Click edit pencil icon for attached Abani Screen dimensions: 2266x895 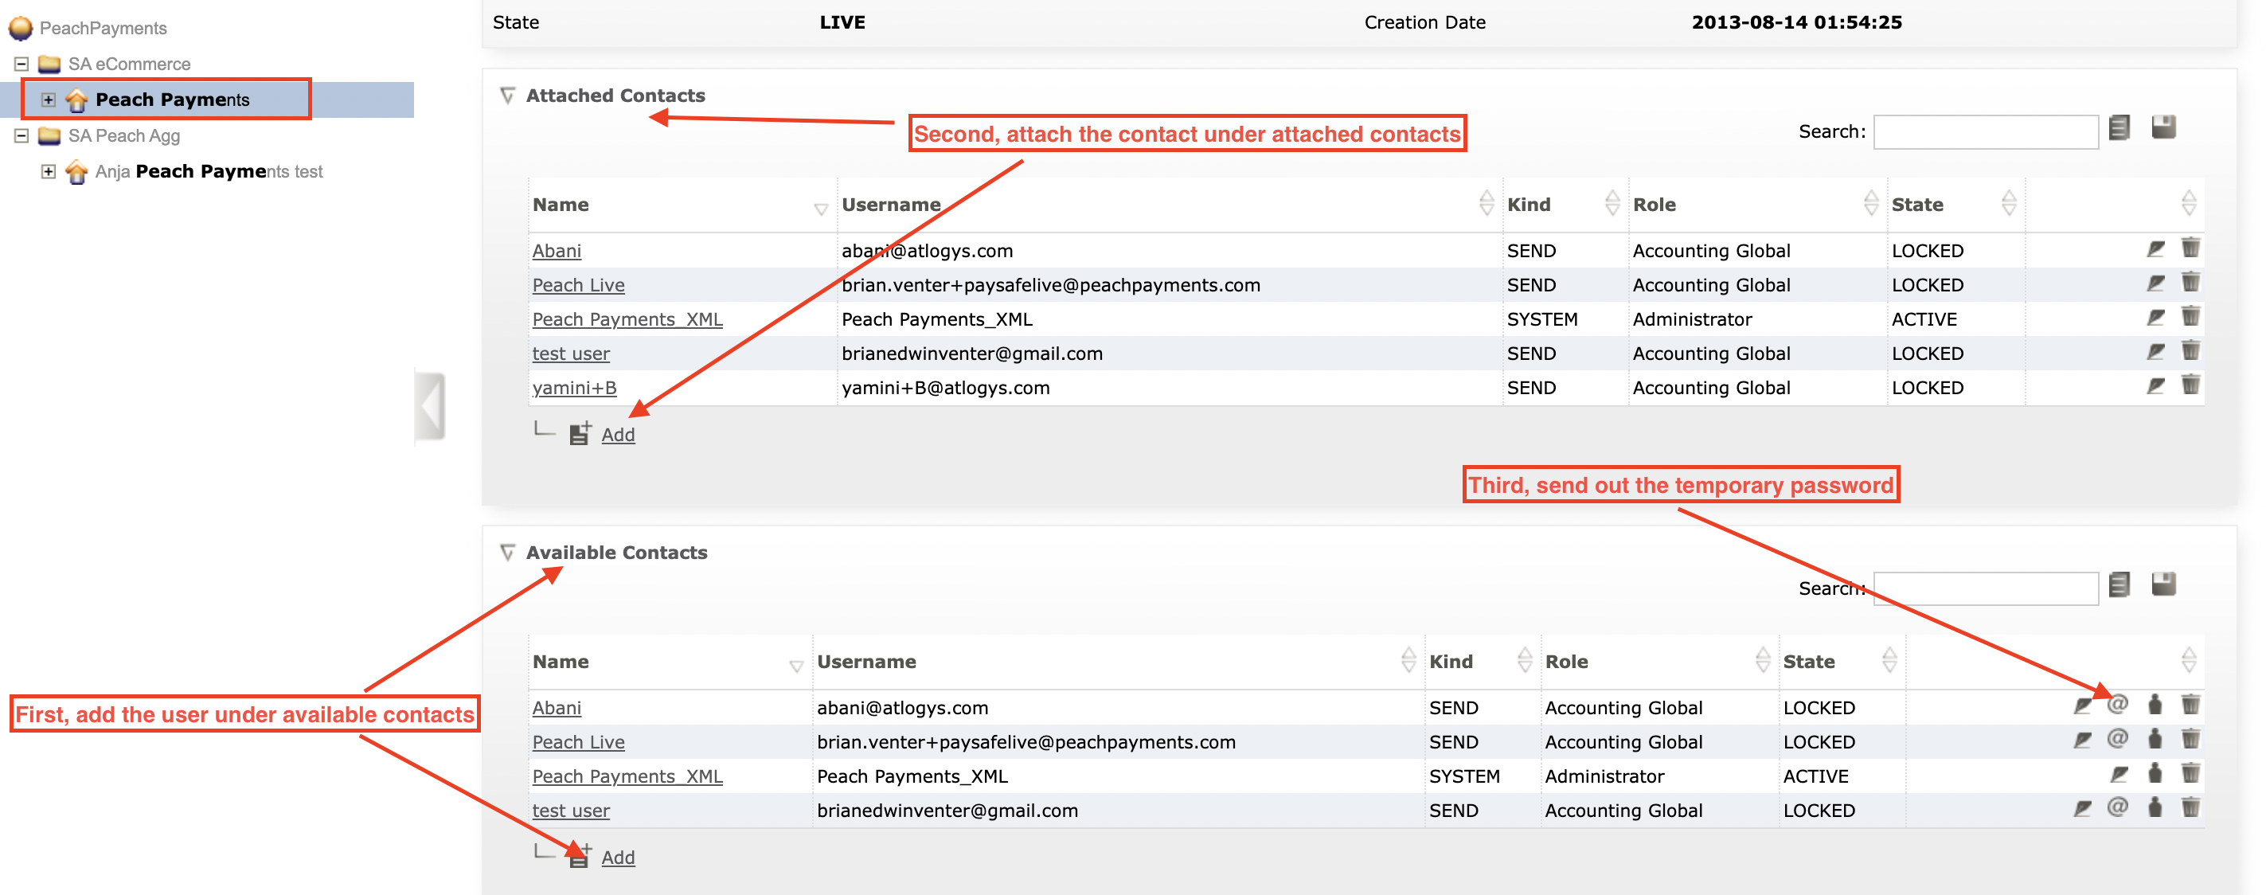click(2155, 249)
